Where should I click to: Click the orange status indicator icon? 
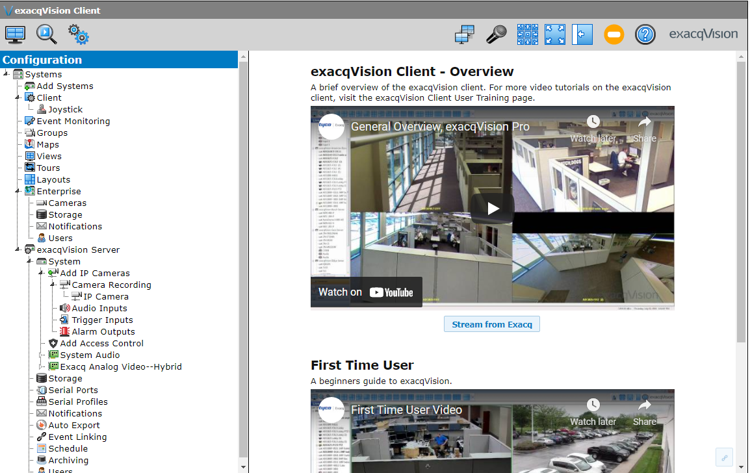point(614,34)
